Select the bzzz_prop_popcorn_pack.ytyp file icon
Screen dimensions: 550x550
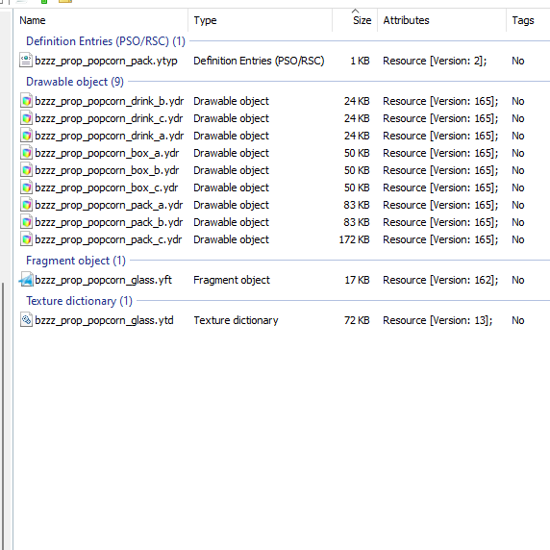pos(26,61)
